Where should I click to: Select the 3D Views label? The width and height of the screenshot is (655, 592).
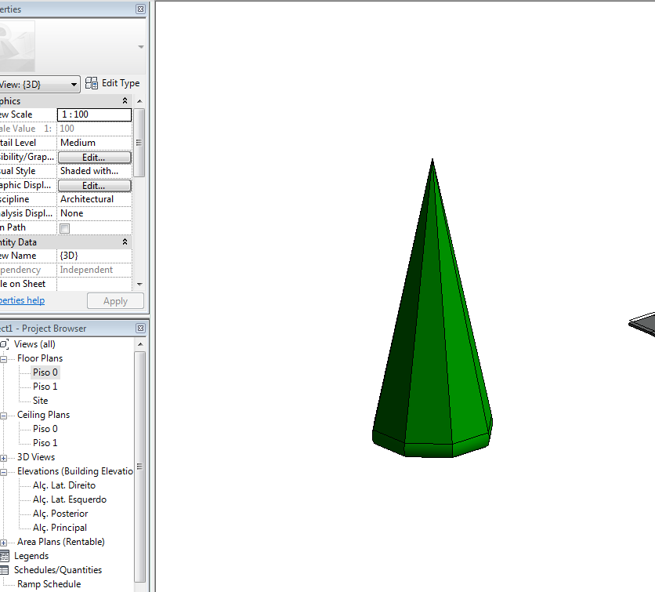36,457
